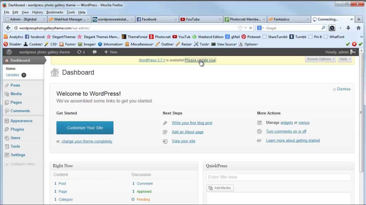The width and height of the screenshot is (366, 205).
Task: Open the History menu
Action: click(x=37, y=12)
